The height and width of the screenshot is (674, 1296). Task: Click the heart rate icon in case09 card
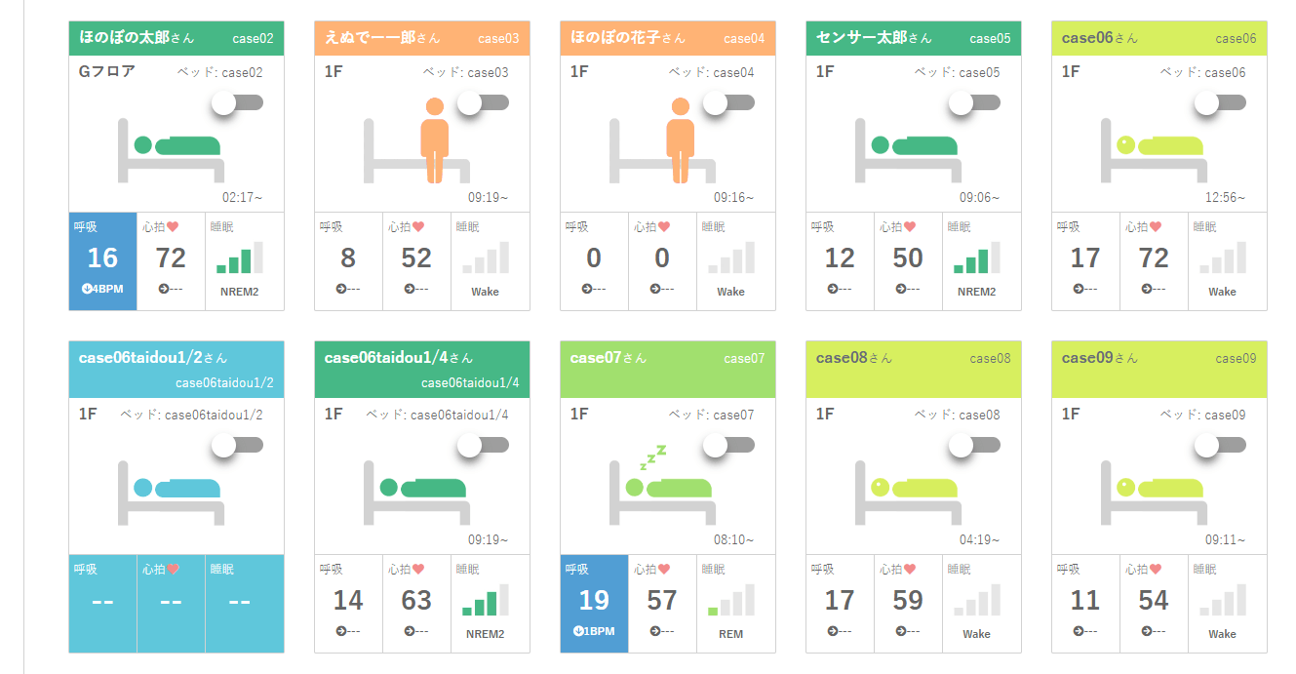point(1155,569)
